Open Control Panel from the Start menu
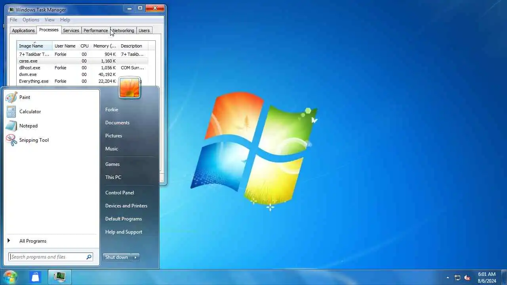 click(x=120, y=193)
